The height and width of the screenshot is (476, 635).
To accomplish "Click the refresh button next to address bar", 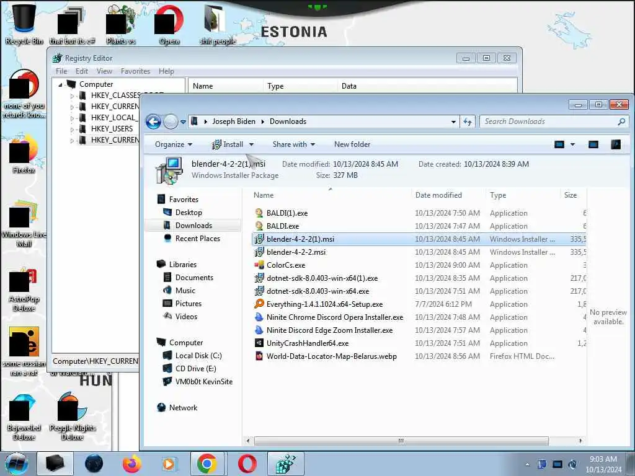I will pyautogui.click(x=468, y=121).
